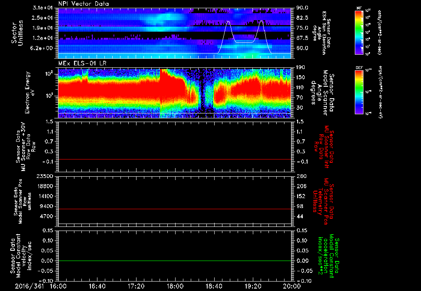Click the DEF energy flux color bar
Image resolution: width=421 pixels, height=291 pixels.
[x=359, y=92]
